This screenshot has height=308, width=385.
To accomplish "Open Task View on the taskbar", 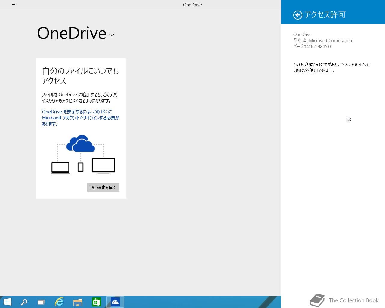I will pyautogui.click(x=41, y=302).
